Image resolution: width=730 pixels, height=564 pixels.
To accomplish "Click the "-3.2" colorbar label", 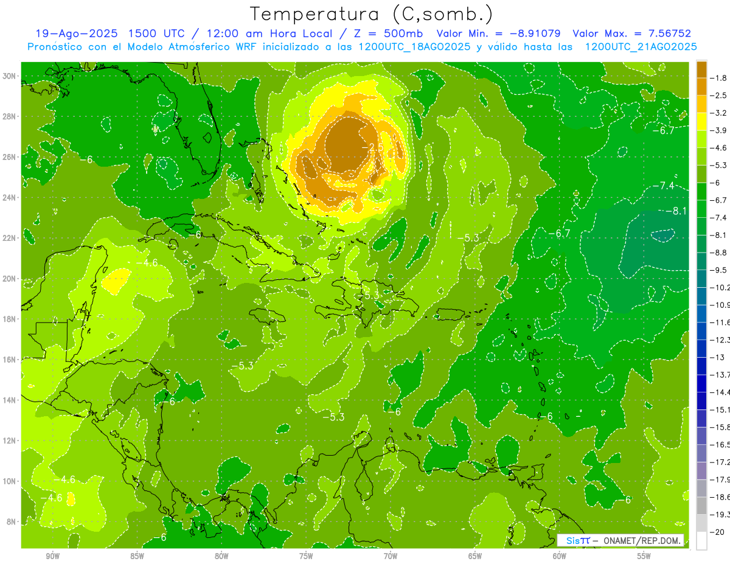I will (x=719, y=113).
